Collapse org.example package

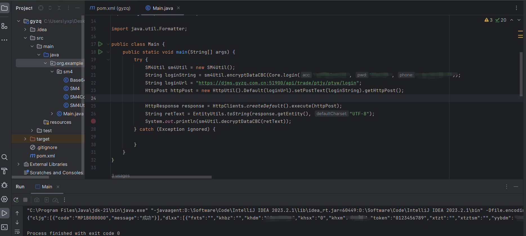coord(45,63)
